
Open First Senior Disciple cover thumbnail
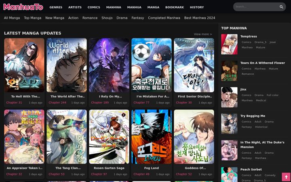pos(194,65)
